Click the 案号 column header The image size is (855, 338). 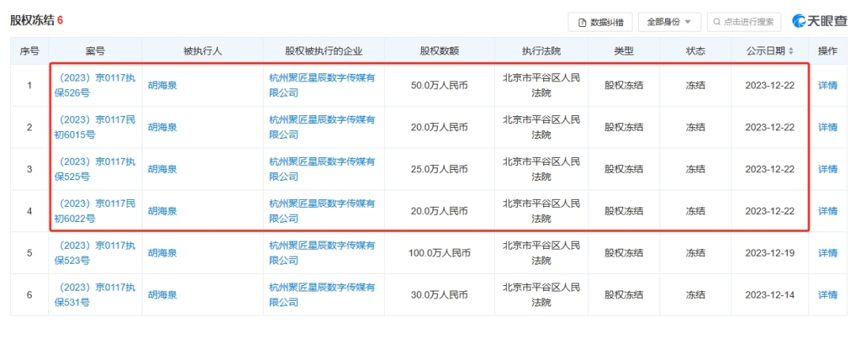95,51
